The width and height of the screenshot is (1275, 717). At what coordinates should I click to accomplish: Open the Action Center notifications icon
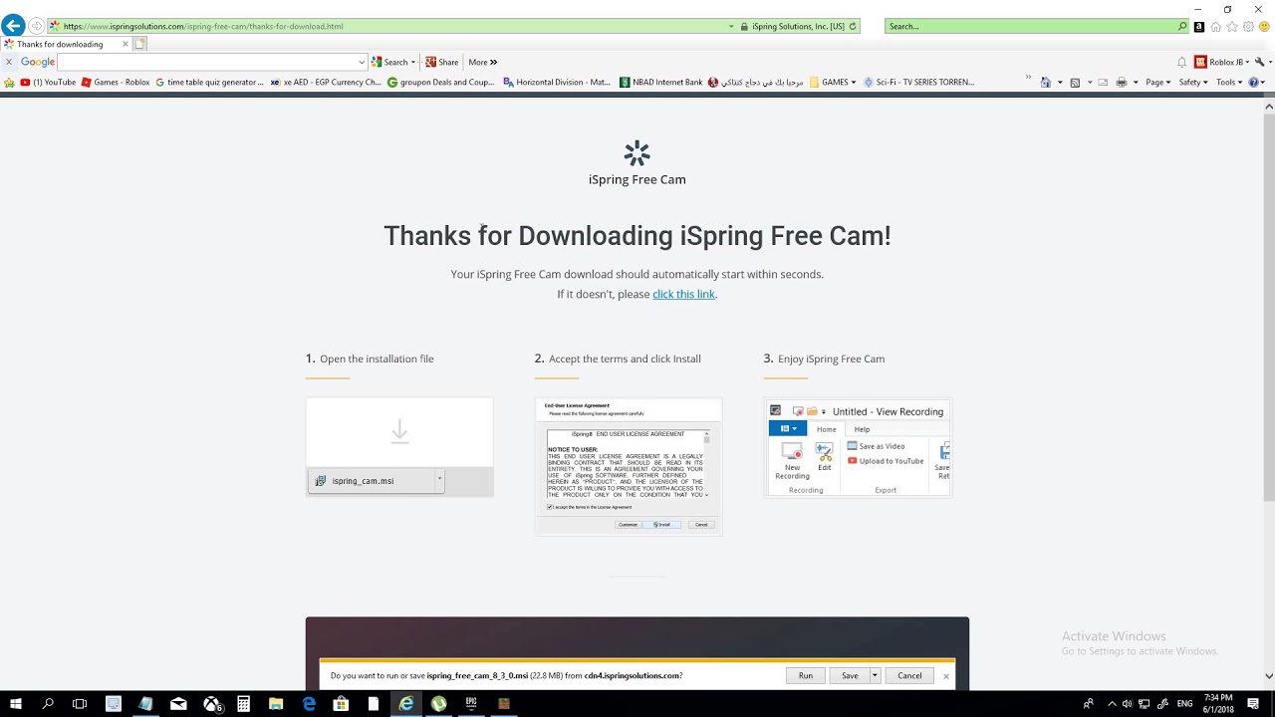pyautogui.click(x=1253, y=704)
